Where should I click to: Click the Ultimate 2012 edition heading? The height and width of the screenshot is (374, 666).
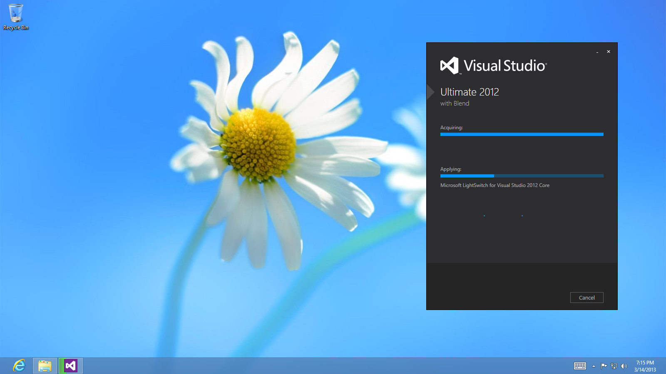click(x=470, y=92)
